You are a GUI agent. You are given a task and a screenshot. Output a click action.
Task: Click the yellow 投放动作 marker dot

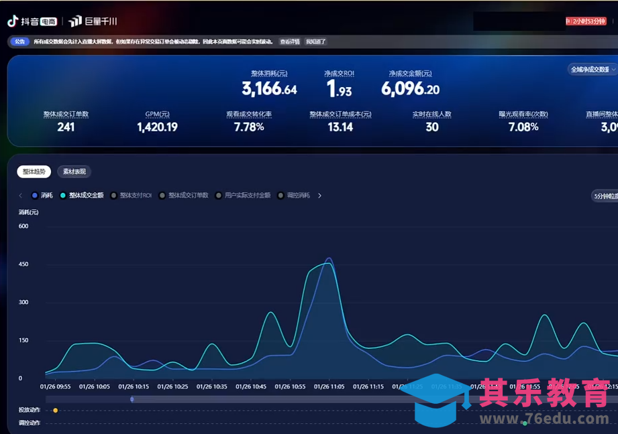[55, 410]
